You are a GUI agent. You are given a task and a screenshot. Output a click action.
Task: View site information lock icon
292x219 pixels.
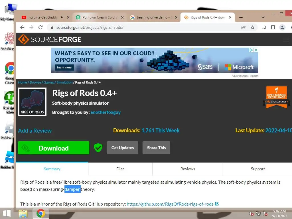click(52, 27)
